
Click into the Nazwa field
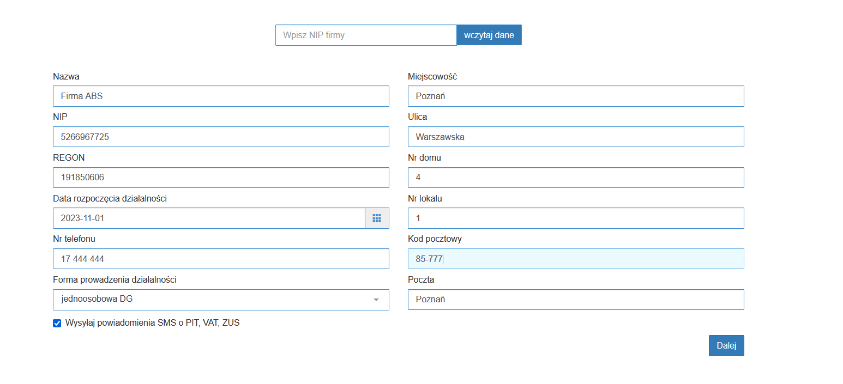[x=220, y=96]
